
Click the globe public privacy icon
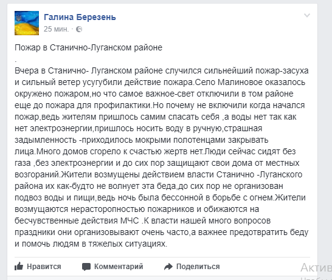coord(79,29)
